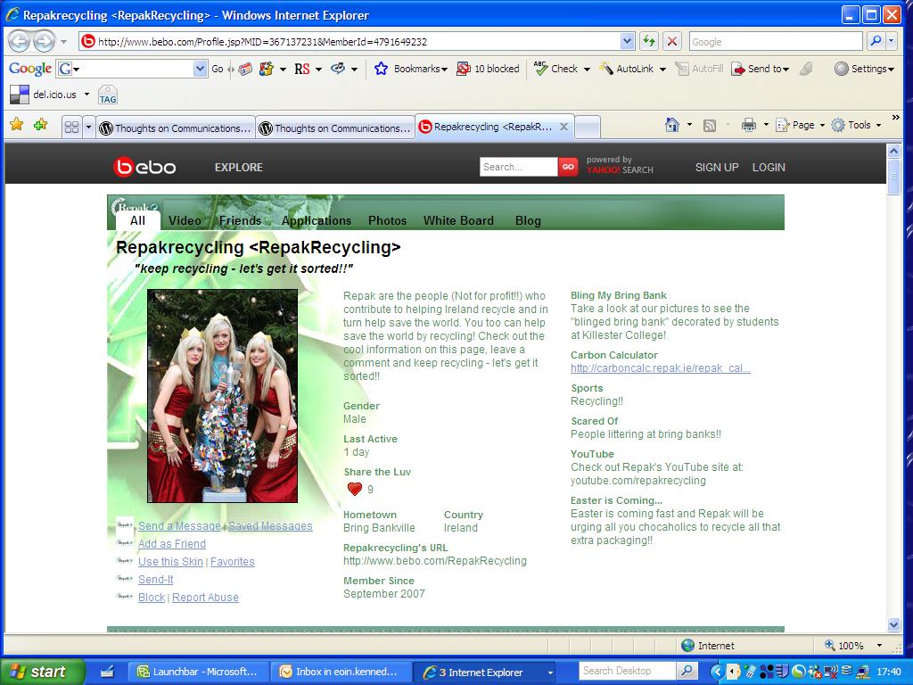Image resolution: width=913 pixels, height=685 pixels.
Task: Close the Repakrecycling tab
Action: (x=563, y=127)
